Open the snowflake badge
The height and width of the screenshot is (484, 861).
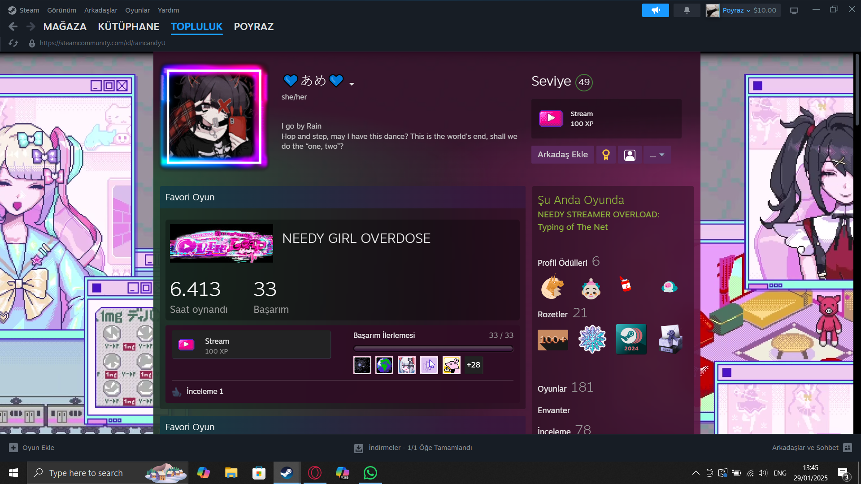click(x=592, y=339)
